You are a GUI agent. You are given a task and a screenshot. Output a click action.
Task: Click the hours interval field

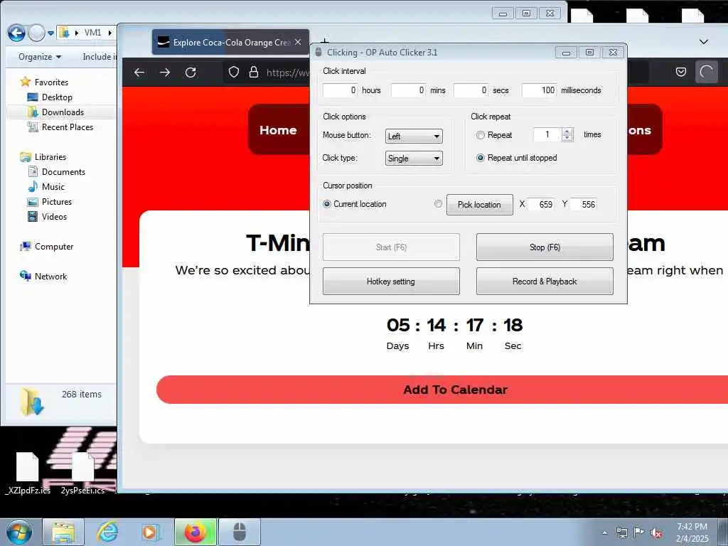340,90
